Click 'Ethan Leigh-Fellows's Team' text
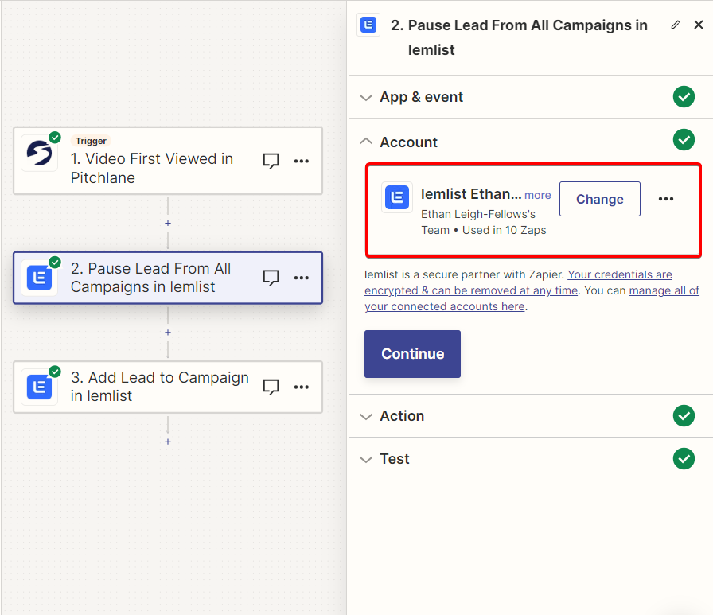Image resolution: width=713 pixels, height=615 pixels. tap(478, 222)
